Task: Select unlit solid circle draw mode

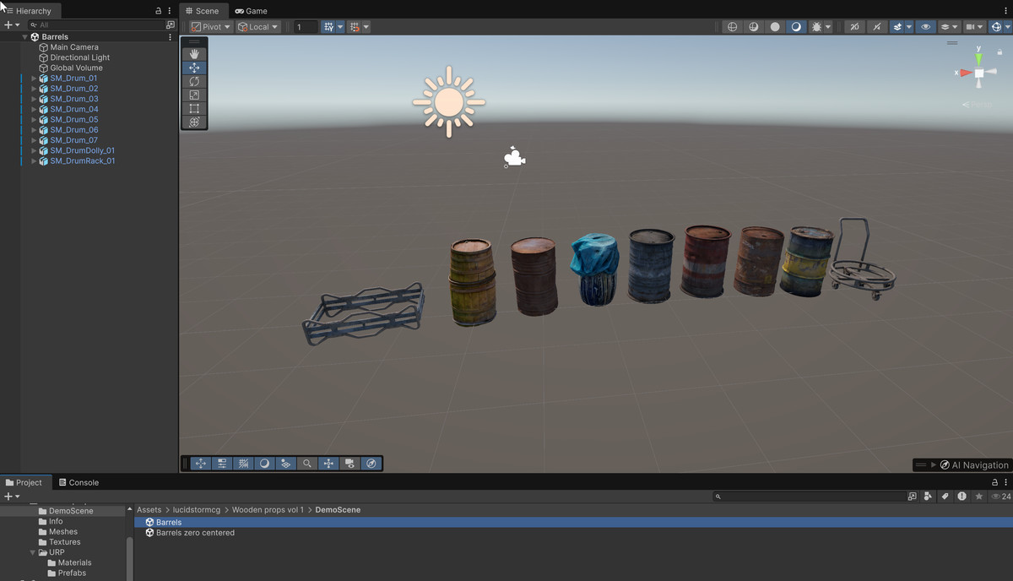Action: point(775,27)
